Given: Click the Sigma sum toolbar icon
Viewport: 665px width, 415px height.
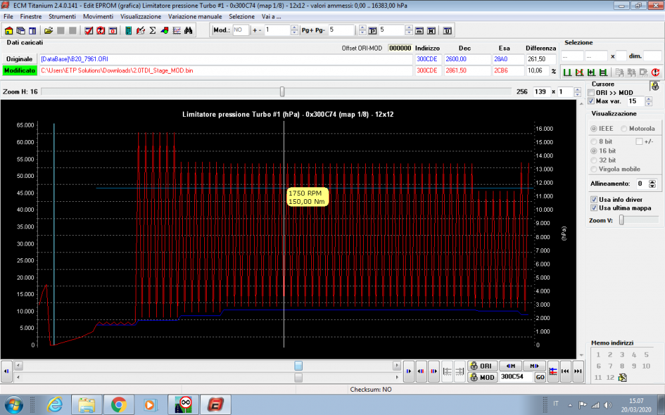Looking at the screenshot, I should coord(153,31).
